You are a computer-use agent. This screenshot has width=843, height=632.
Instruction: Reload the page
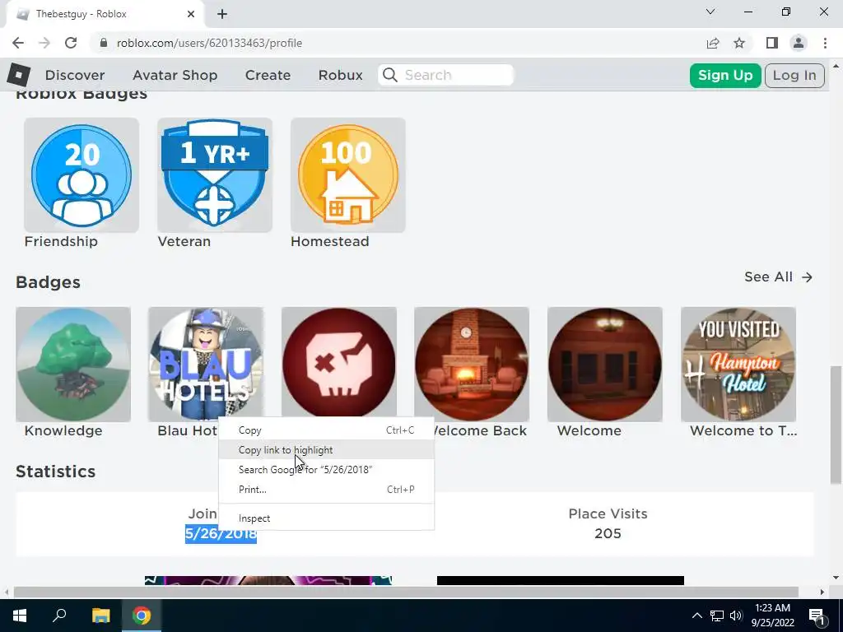71,43
